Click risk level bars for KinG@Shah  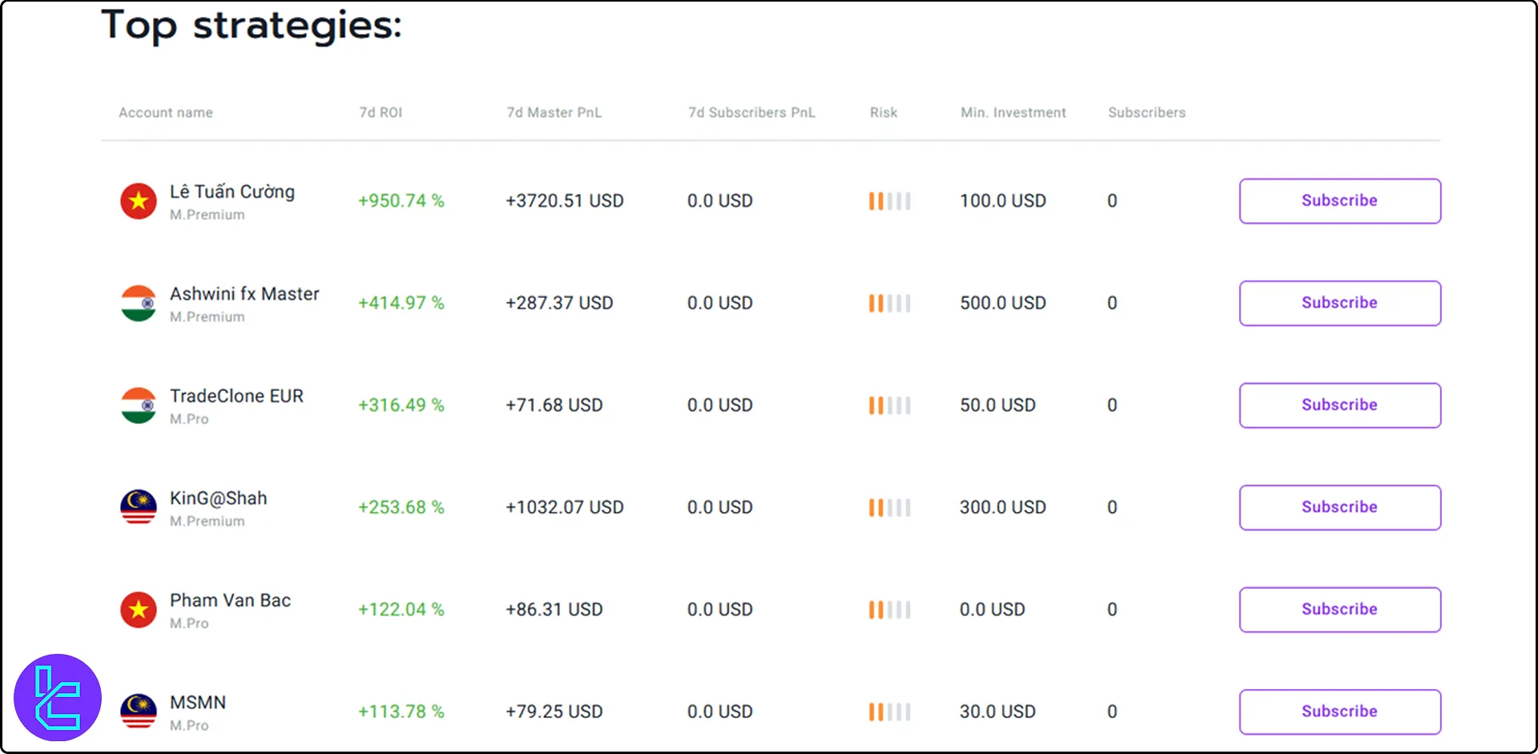click(x=890, y=507)
